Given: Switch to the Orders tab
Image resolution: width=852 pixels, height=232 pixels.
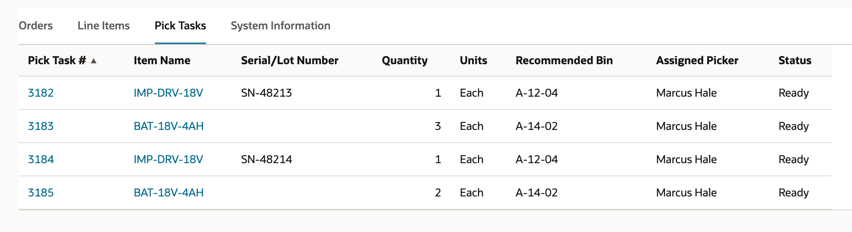Looking at the screenshot, I should point(36,26).
